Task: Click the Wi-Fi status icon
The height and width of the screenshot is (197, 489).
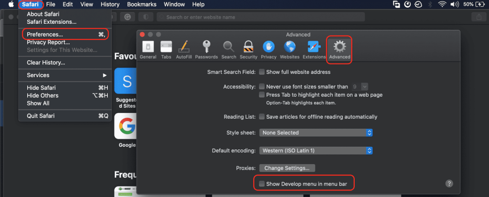Action: 442,4
